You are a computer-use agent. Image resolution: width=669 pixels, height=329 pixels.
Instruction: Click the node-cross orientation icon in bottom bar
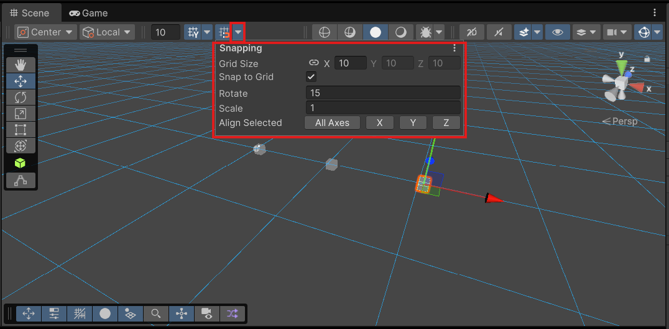click(x=182, y=314)
